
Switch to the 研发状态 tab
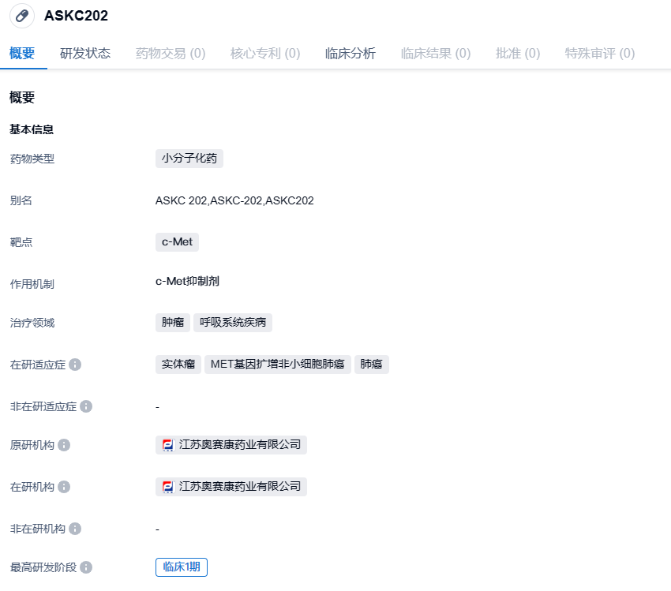click(85, 54)
